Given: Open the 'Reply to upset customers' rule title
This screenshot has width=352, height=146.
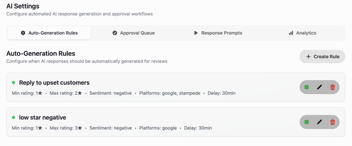Looking at the screenshot, I should click(54, 83).
